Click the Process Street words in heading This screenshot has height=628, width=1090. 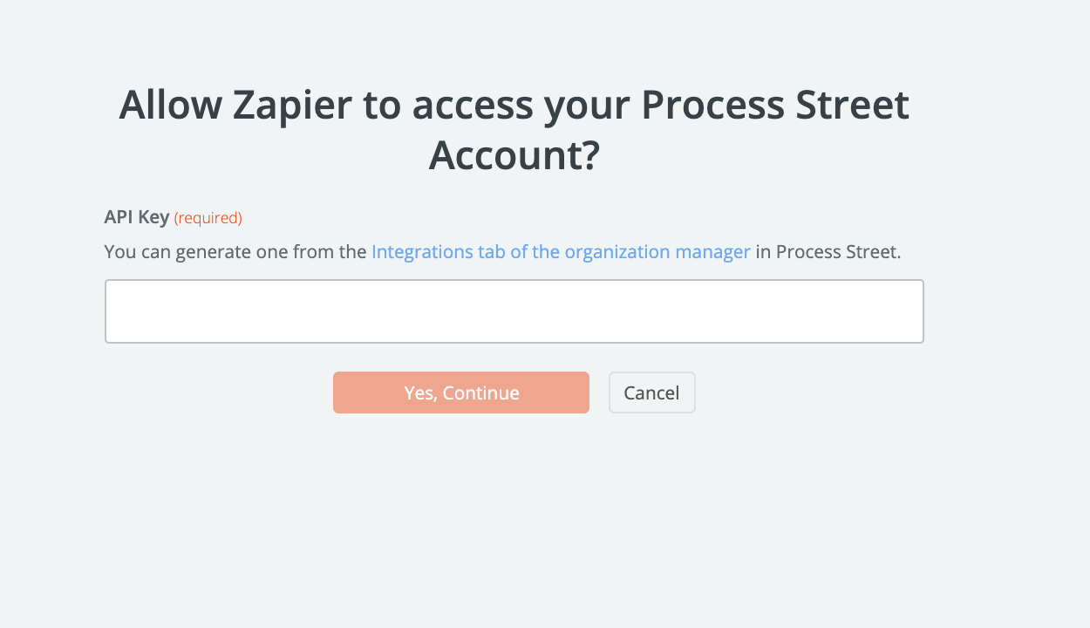tap(775, 106)
